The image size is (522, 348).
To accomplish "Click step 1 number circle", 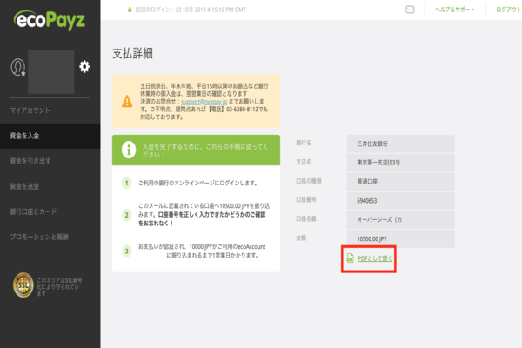I will pos(126,183).
